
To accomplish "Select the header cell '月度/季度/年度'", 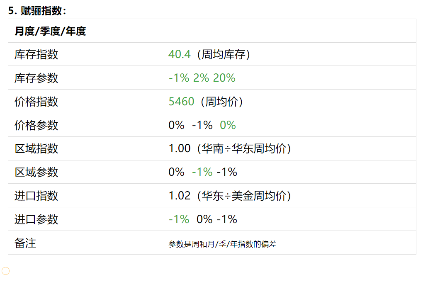I will tap(50, 31).
